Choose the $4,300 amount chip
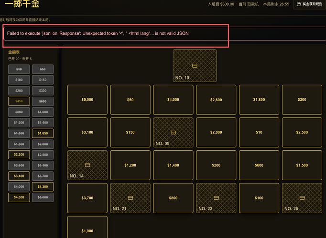Viewport: 326px width, 238px height. click(43, 186)
